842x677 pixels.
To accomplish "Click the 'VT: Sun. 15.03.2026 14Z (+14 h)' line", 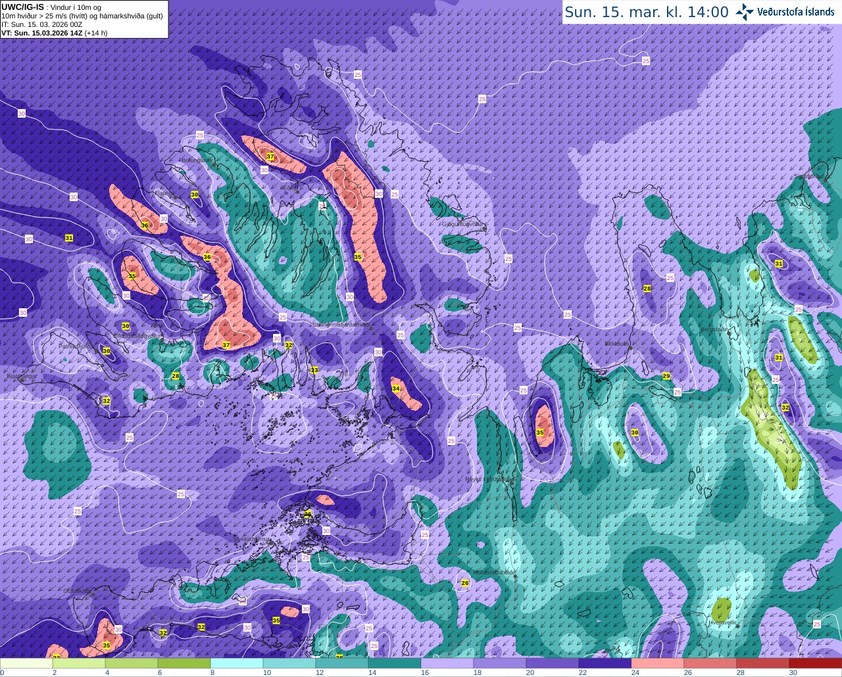I will click(54, 32).
